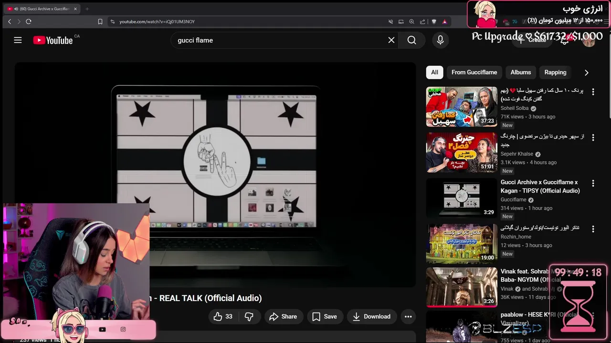Screen dimensions: 611x343
Task: Go back to the previous browser page
Action: pos(10,21)
